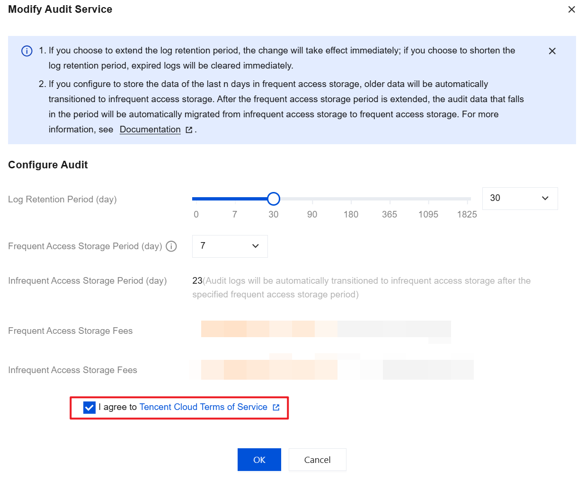Image resolution: width=586 pixels, height=479 pixels.
Task: Click OK to confirm audit changes
Action: tap(259, 460)
